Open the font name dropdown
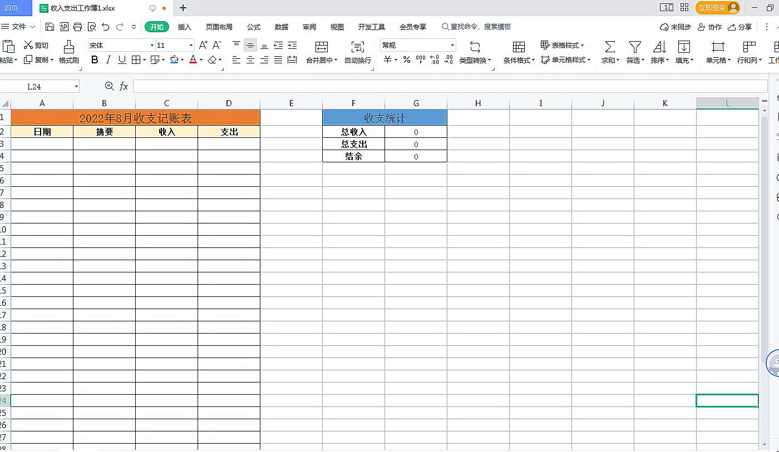The height and width of the screenshot is (452, 779). (151, 45)
